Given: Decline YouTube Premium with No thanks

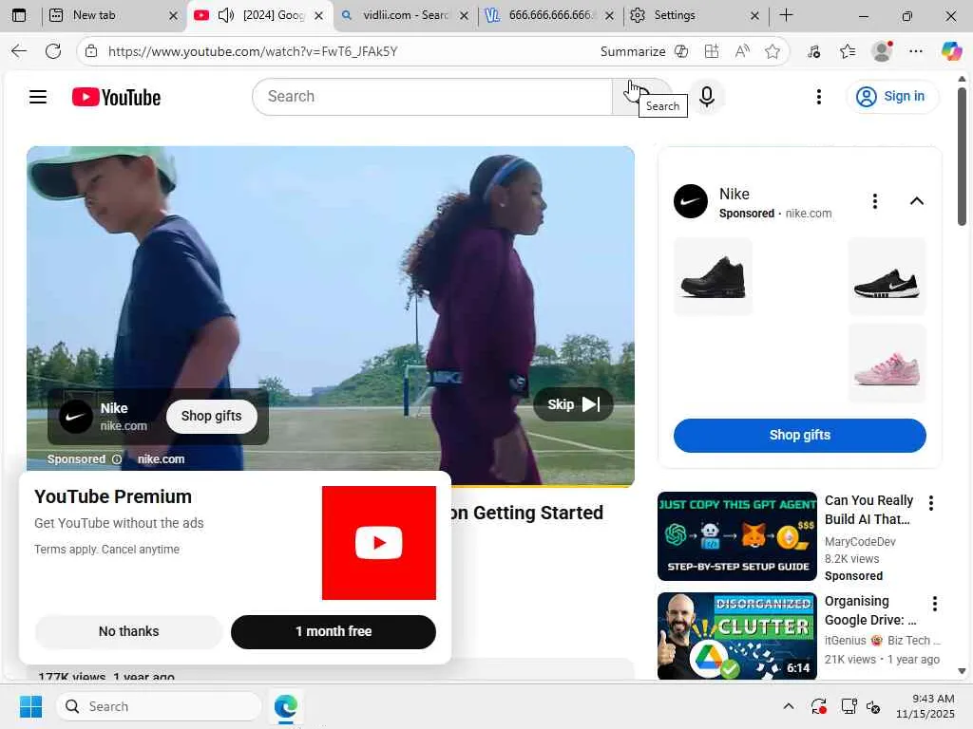Looking at the screenshot, I should point(128,631).
